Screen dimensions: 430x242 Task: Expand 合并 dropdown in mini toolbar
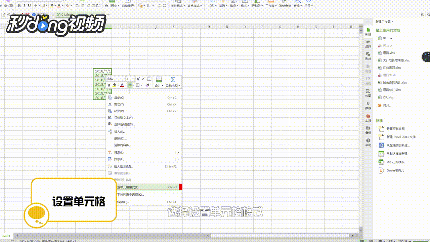159,86
